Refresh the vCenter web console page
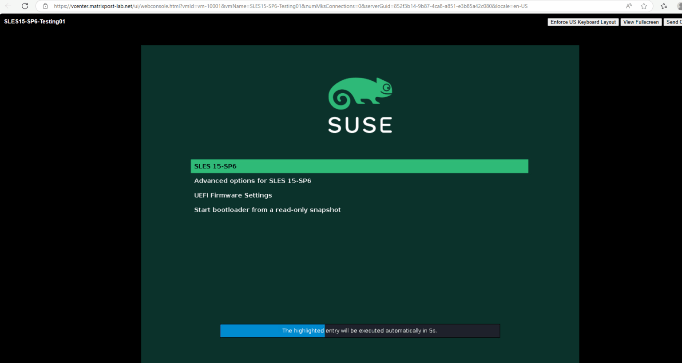Viewport: 682px width, 363px height. point(25,6)
